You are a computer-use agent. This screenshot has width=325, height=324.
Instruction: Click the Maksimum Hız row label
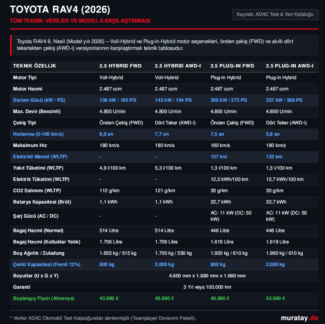coord(30,146)
